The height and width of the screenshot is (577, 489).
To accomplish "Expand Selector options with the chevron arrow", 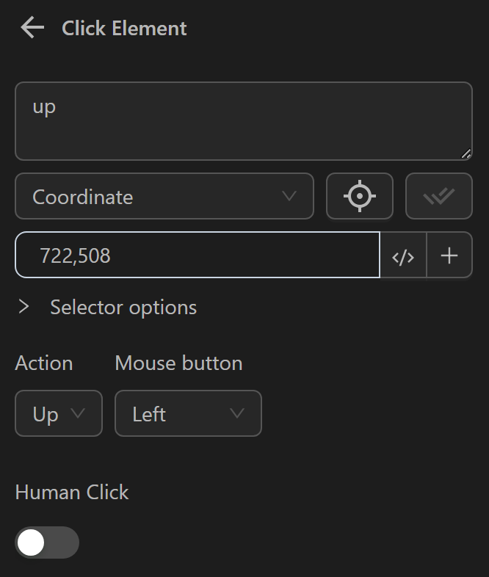I will 24,306.
